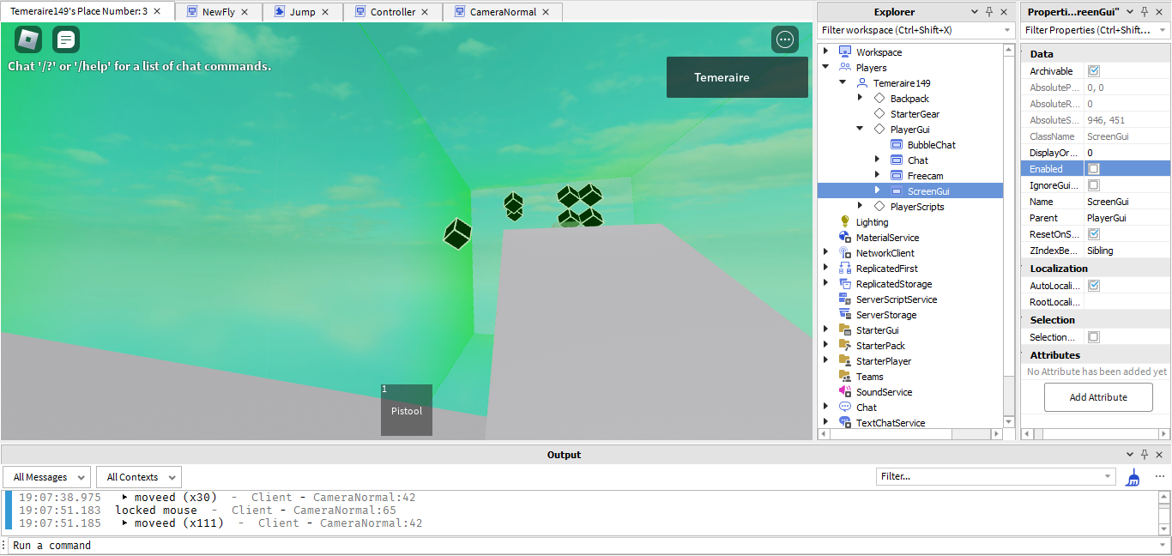
Task: Open Filter workspace dropdown arrow
Action: [1008, 30]
